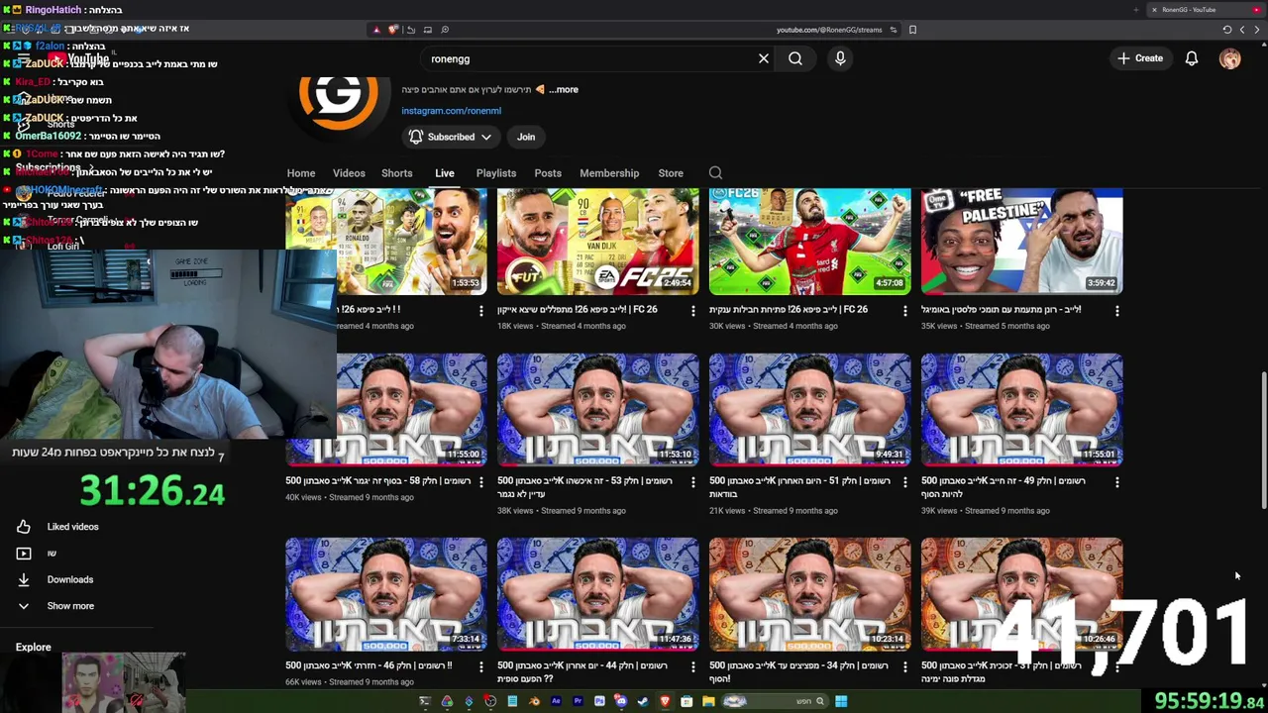Open the Free Palestine stream thumbnail
This screenshot has width=1268, height=713.
[x=1022, y=242]
